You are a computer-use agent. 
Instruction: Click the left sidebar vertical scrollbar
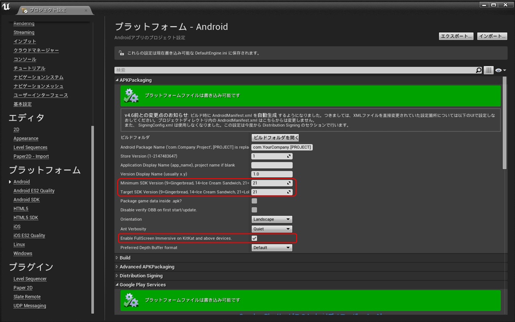point(93,219)
